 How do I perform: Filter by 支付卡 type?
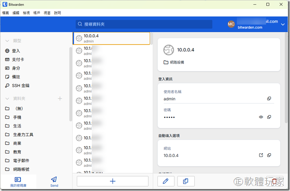[x=18, y=59]
